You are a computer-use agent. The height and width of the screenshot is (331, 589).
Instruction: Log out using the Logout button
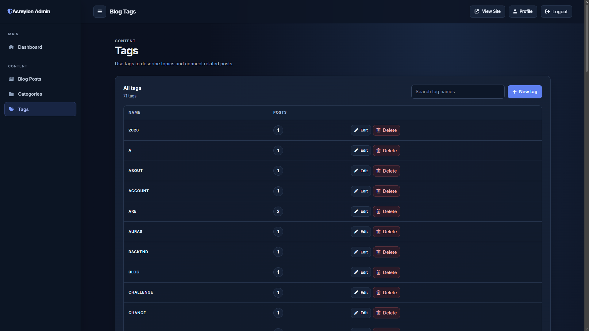(556, 12)
